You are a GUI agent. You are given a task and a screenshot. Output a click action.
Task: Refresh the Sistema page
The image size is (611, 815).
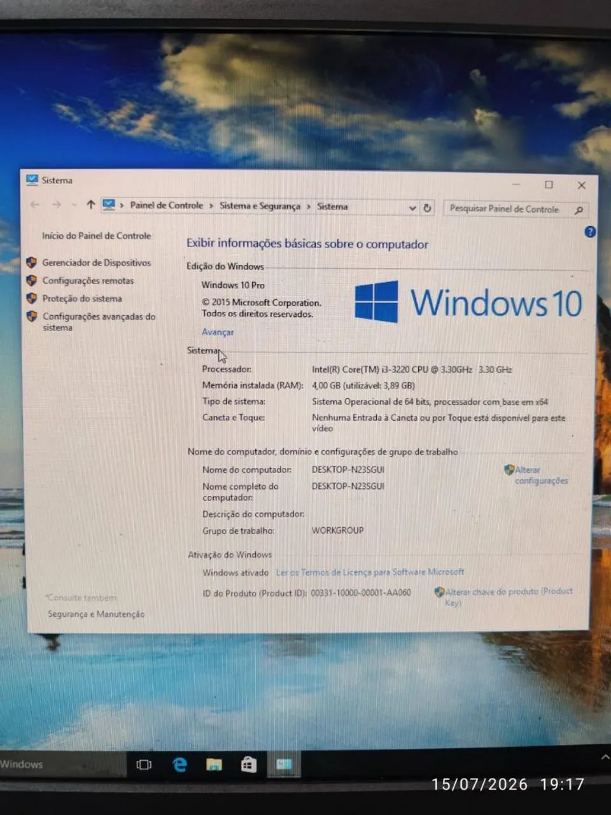pyautogui.click(x=428, y=208)
